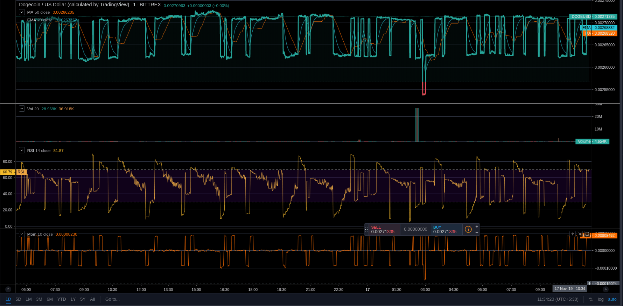The width and height of the screenshot is (623, 306).
Task: Click the order quantity field 0.00000000
Action: [415, 230]
